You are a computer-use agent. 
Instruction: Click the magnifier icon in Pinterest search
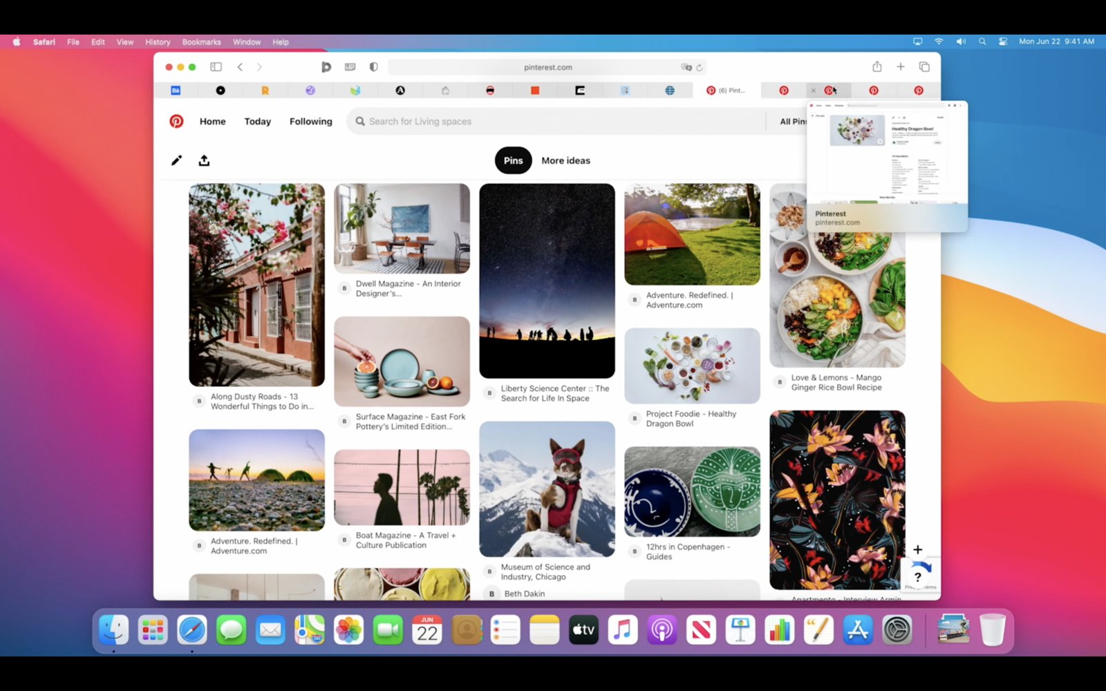[x=360, y=121]
